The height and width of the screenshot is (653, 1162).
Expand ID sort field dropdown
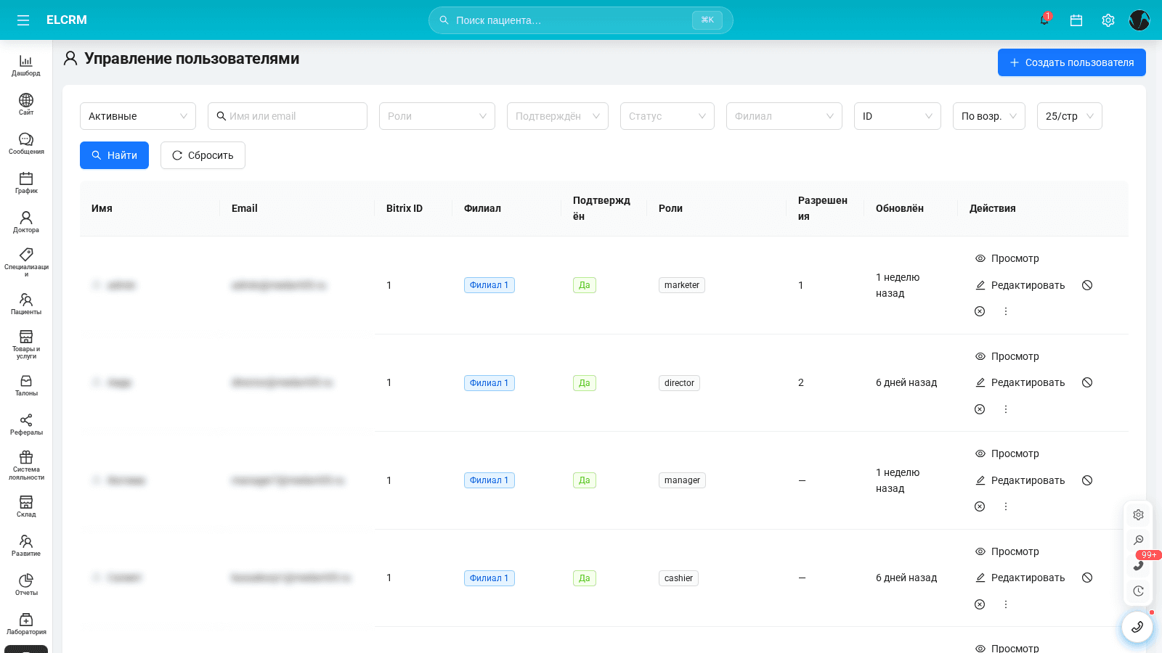[x=898, y=116]
